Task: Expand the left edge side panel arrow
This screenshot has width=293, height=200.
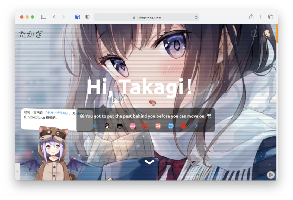Action: 17,172
